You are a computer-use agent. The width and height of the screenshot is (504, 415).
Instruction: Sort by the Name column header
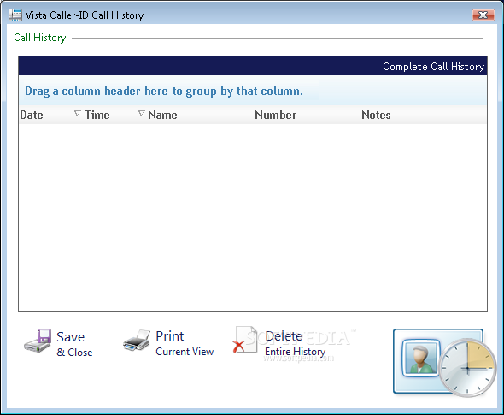coord(162,115)
